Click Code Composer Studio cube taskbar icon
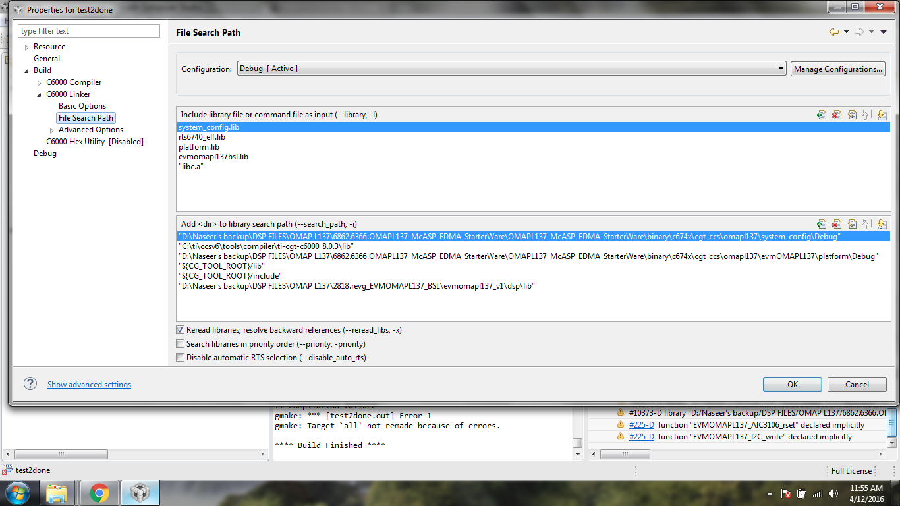 pos(140,493)
